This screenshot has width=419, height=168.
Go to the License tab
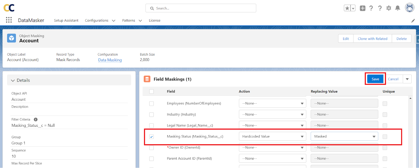pyautogui.click(x=155, y=20)
